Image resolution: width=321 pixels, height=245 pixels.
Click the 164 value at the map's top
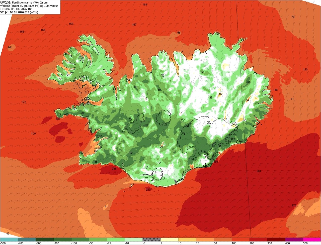145,5
